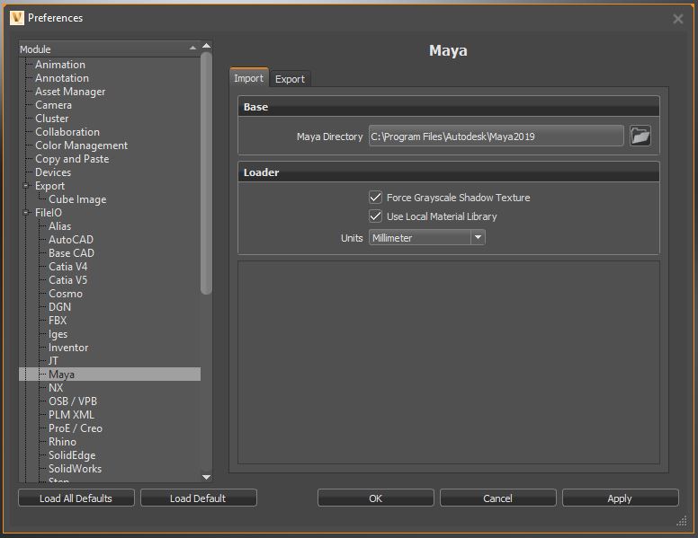The width and height of the screenshot is (698, 538).
Task: Select ProE / Creo item
Action: (76, 428)
